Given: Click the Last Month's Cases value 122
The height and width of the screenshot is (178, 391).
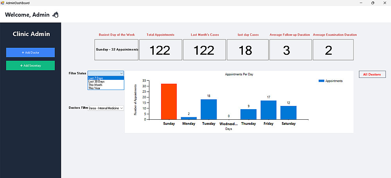Looking at the screenshot, I should [x=204, y=50].
